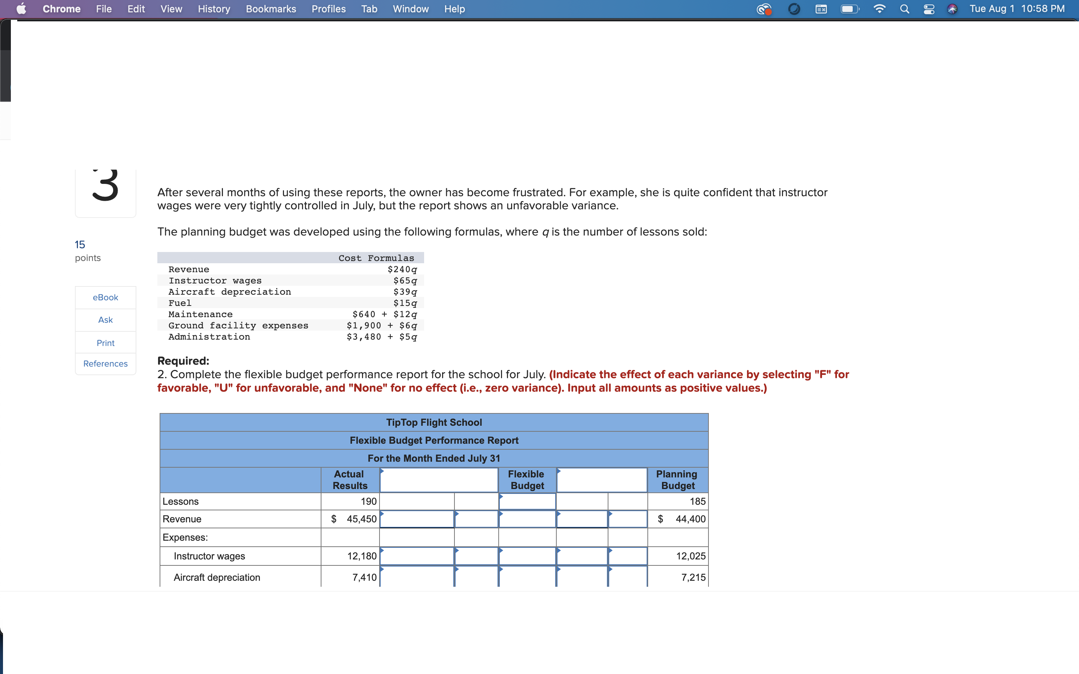Image resolution: width=1079 pixels, height=674 pixels.
Task: Open Revenue variance F/U dropdown next to actual results
Action: pos(476,519)
